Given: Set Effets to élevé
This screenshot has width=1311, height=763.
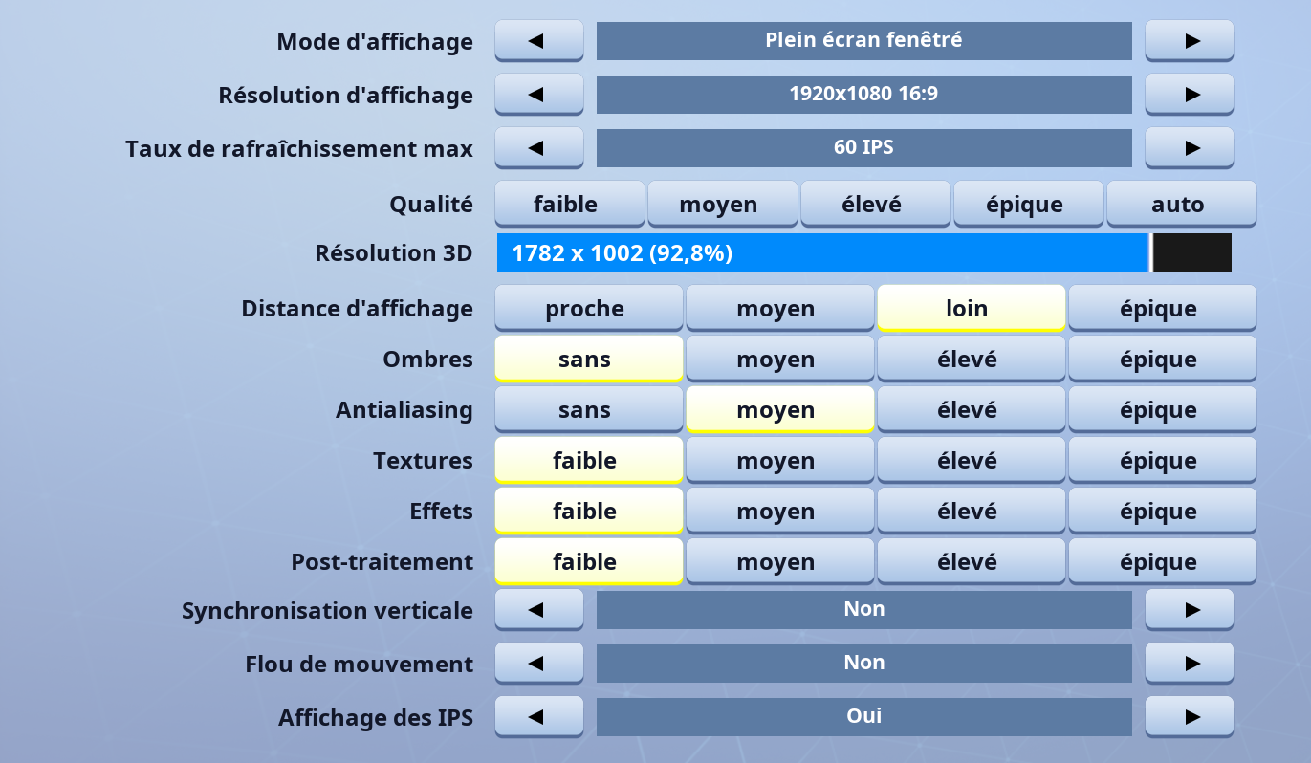Looking at the screenshot, I should coord(972,511).
